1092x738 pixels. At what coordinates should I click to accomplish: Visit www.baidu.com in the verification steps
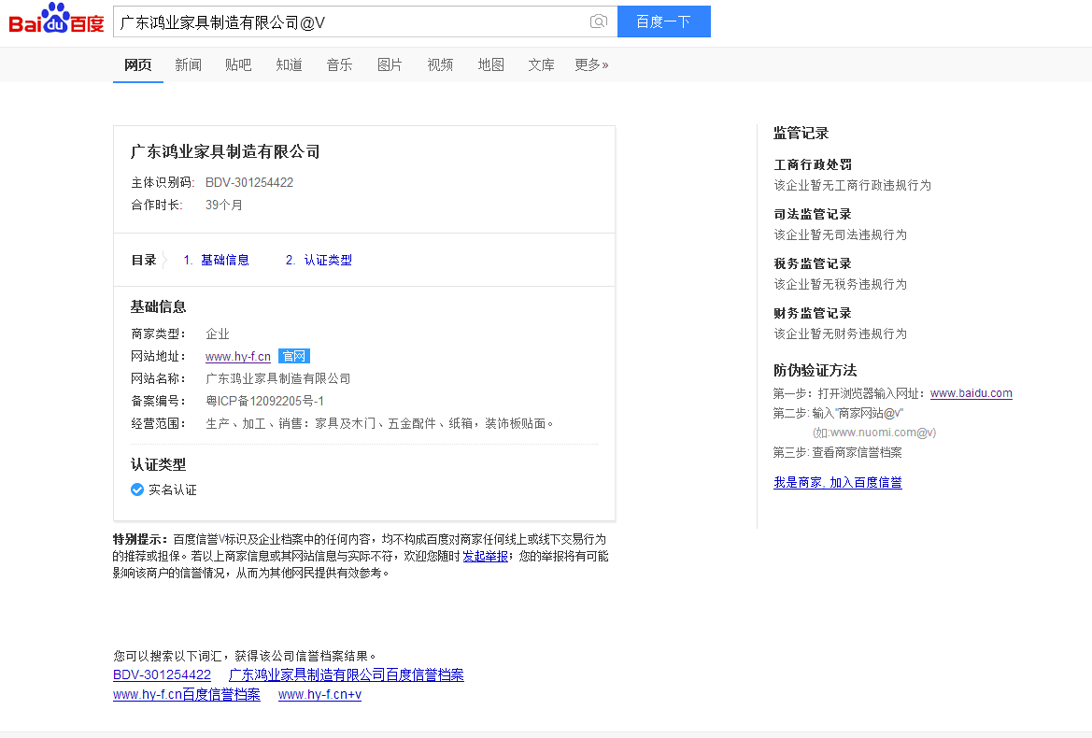(971, 392)
